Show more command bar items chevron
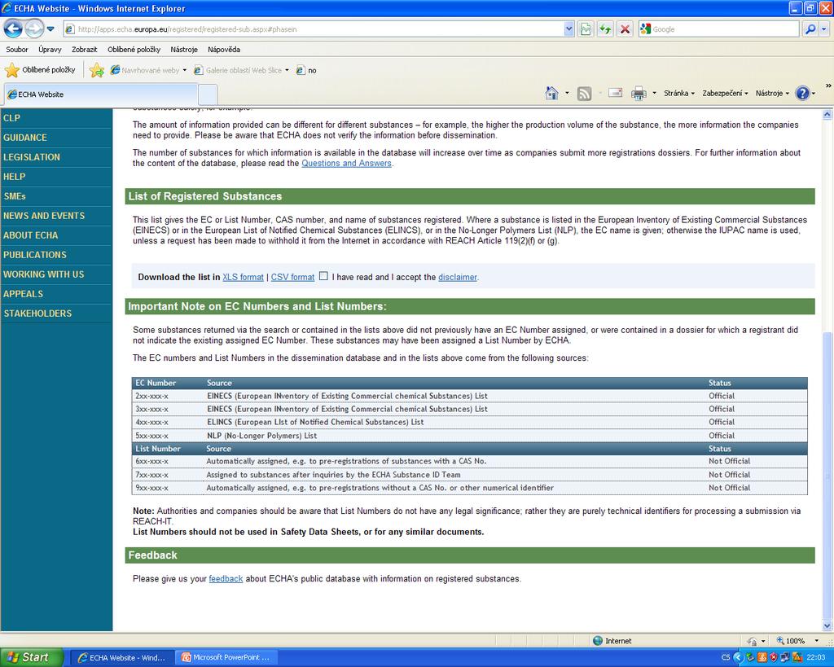The image size is (834, 667). pos(828,86)
